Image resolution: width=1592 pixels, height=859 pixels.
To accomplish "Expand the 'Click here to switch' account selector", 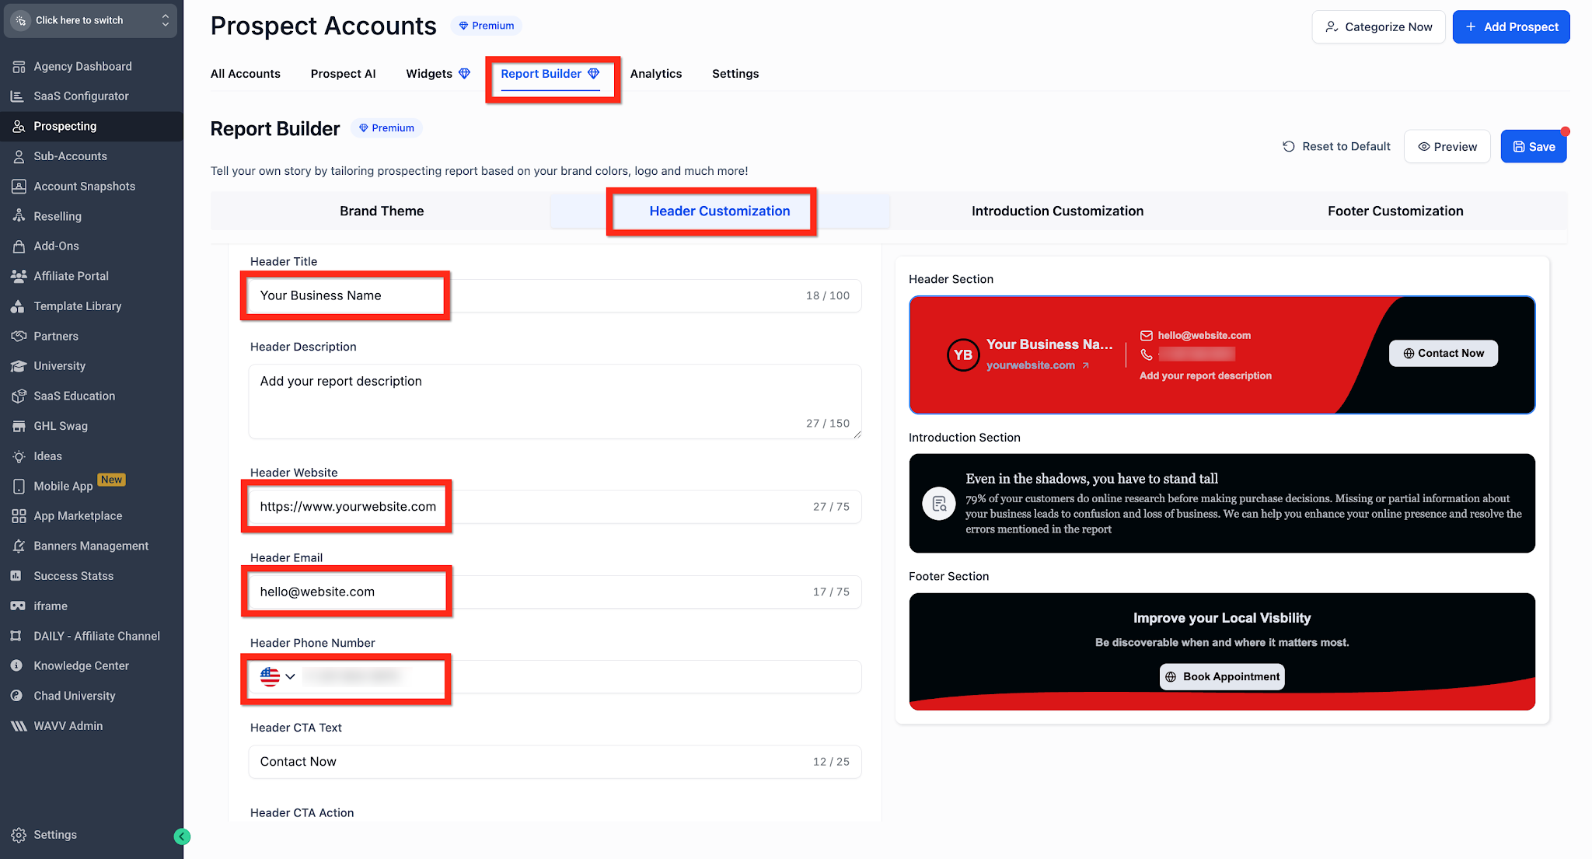I will (90, 20).
